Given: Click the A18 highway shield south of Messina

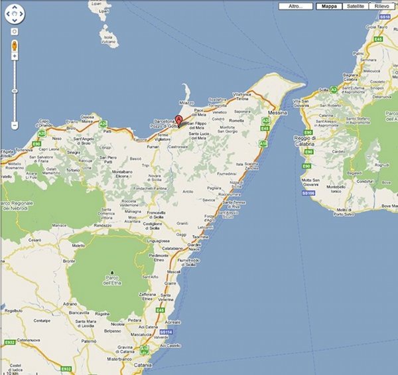Looking at the screenshot, I should 263,144.
